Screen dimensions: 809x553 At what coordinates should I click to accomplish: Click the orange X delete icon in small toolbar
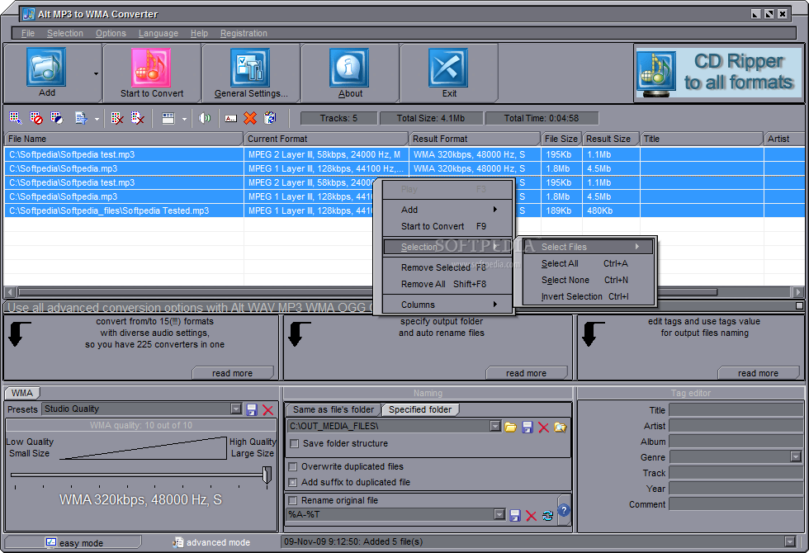[x=250, y=118]
